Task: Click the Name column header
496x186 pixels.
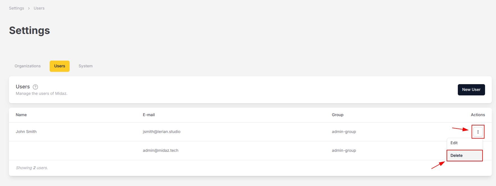Action: pyautogui.click(x=21, y=115)
